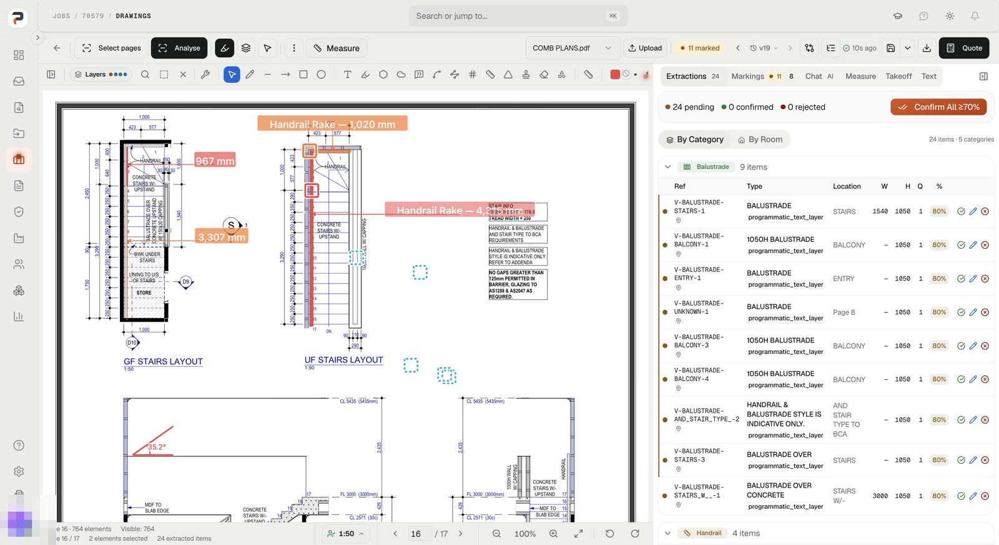Switch grouping to By Category
The image size is (999, 545).
click(x=694, y=140)
